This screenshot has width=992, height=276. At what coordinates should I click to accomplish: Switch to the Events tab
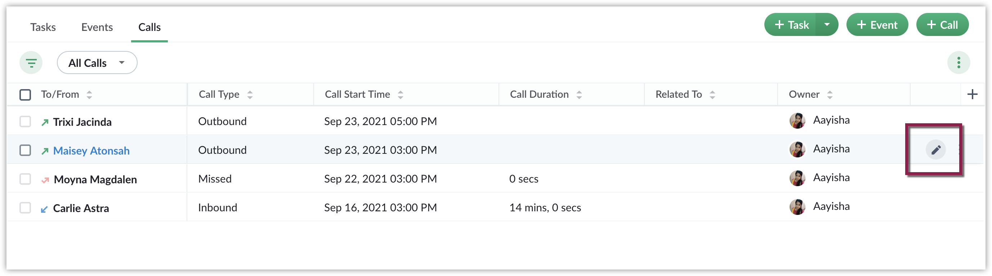[x=97, y=27]
